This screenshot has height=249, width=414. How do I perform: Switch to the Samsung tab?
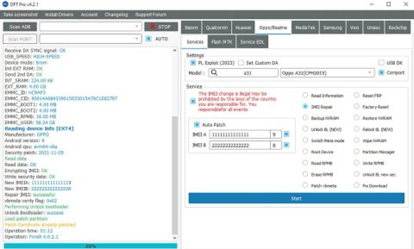pos(332,28)
